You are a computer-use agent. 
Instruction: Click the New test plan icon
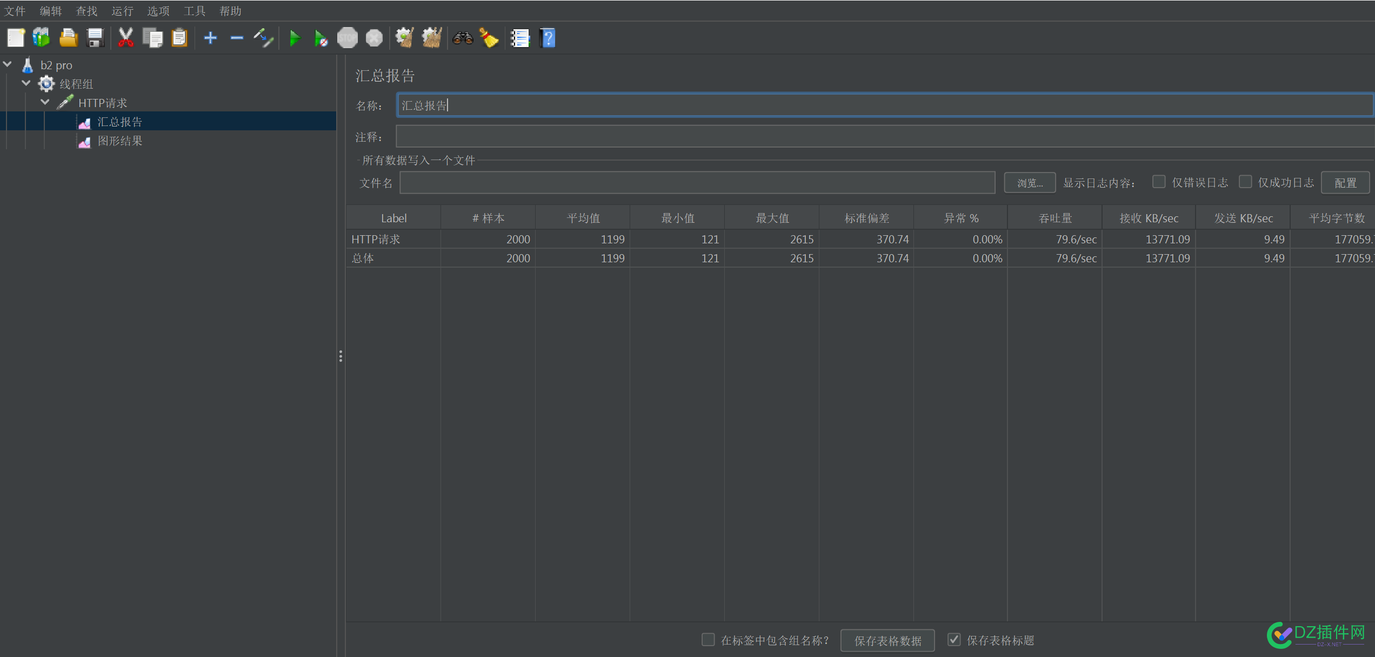tap(16, 38)
